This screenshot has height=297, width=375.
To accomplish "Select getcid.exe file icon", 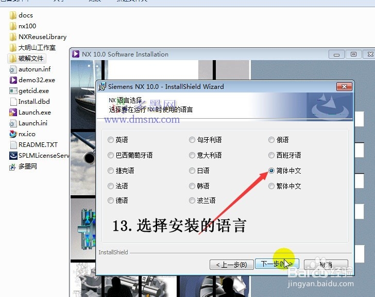I will coord(13,91).
